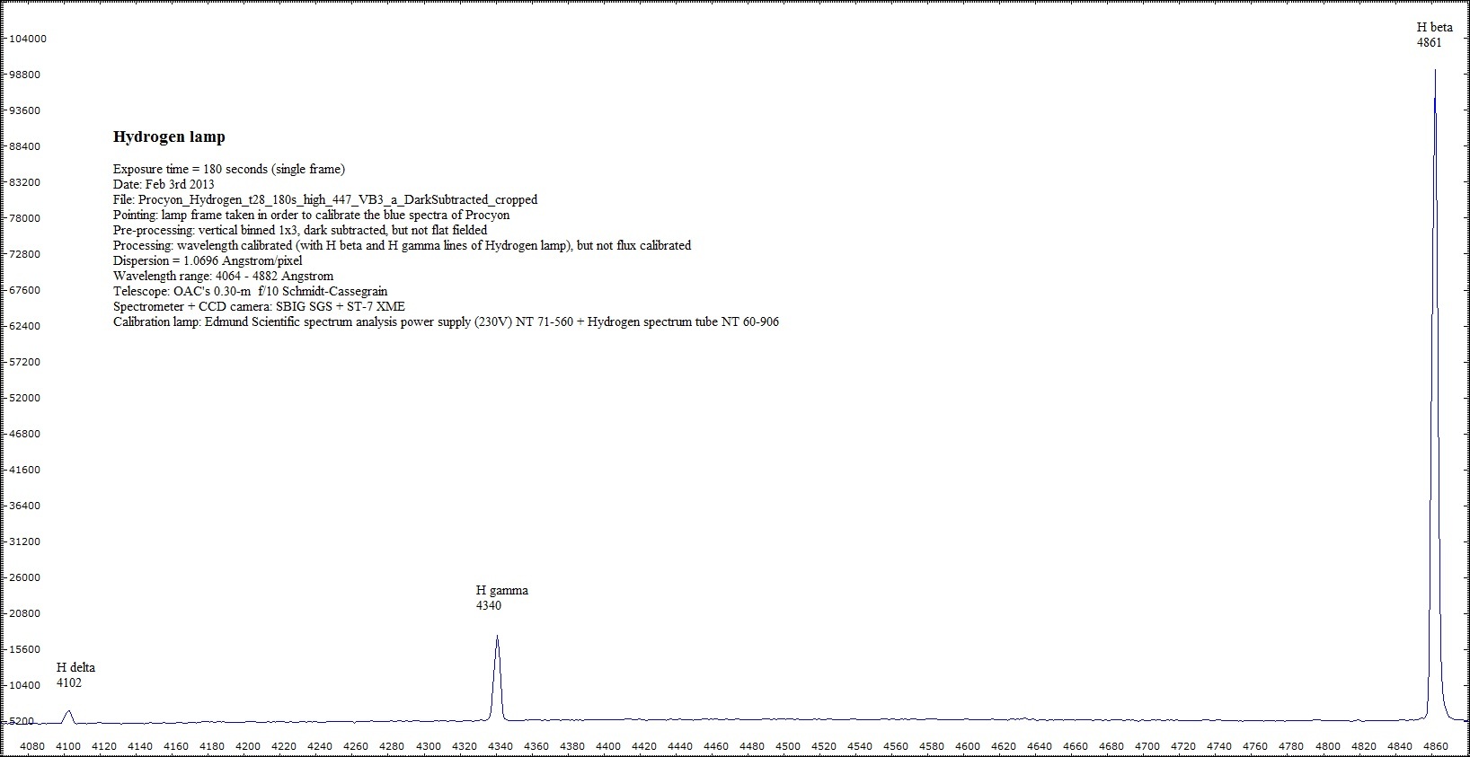Click the y-axis value 104000
1470x757 pixels.
point(27,39)
